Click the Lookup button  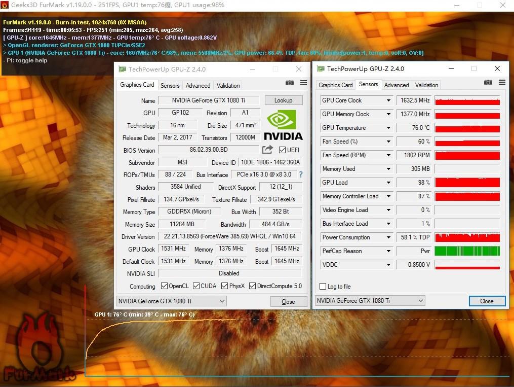tap(283, 100)
